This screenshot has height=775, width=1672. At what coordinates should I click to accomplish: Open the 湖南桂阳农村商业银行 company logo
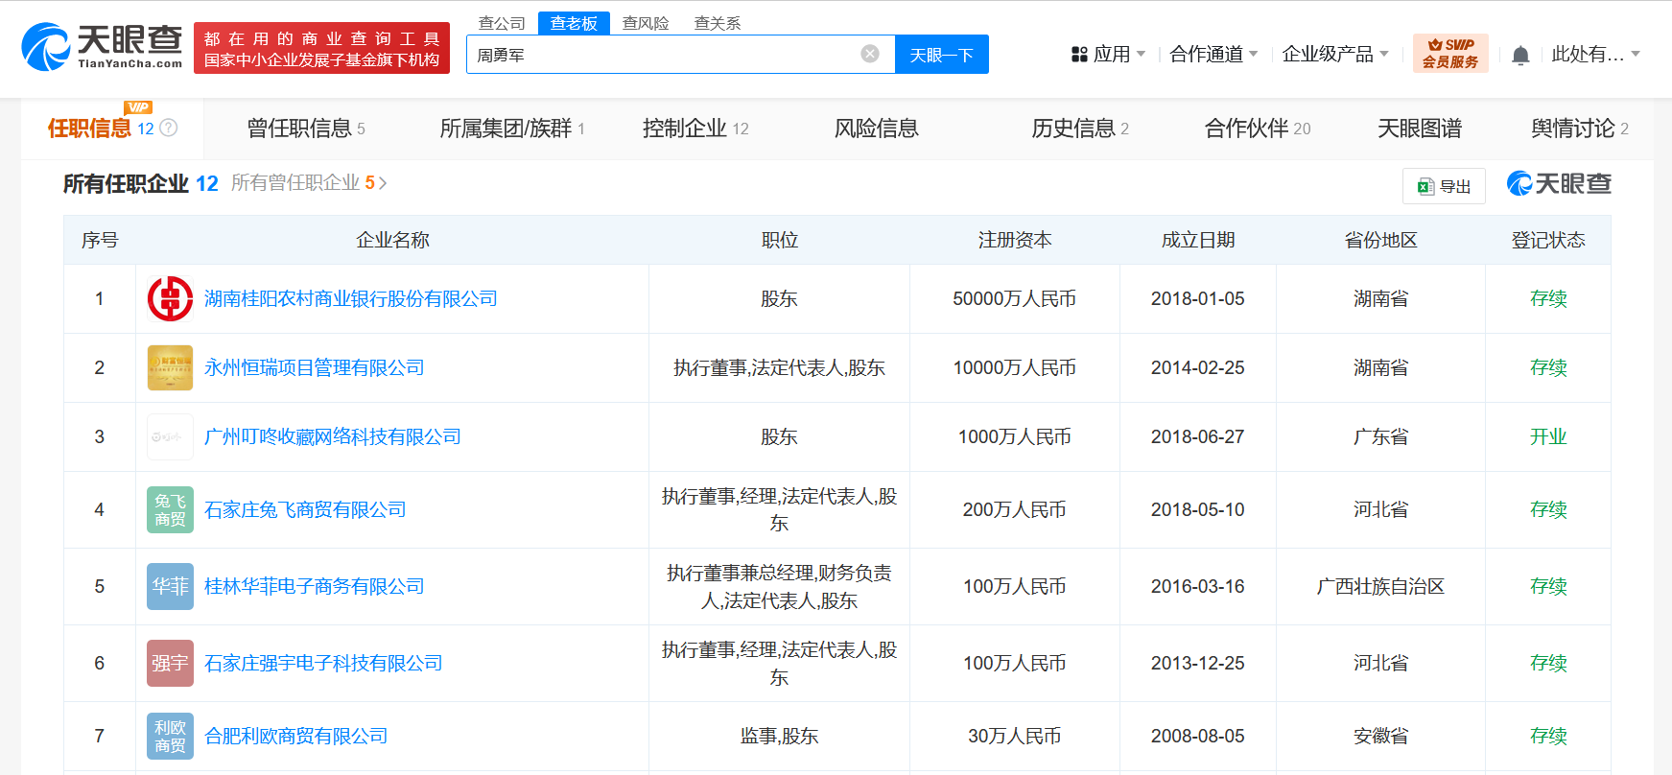pos(170,298)
